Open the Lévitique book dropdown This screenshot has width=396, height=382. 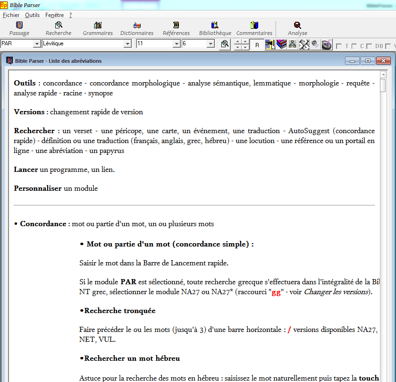(x=128, y=44)
